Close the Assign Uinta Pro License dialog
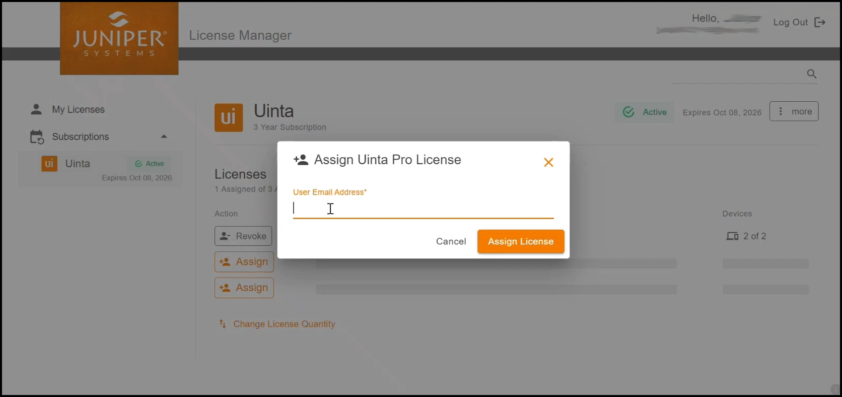Viewport: 842px width, 397px height. click(548, 162)
